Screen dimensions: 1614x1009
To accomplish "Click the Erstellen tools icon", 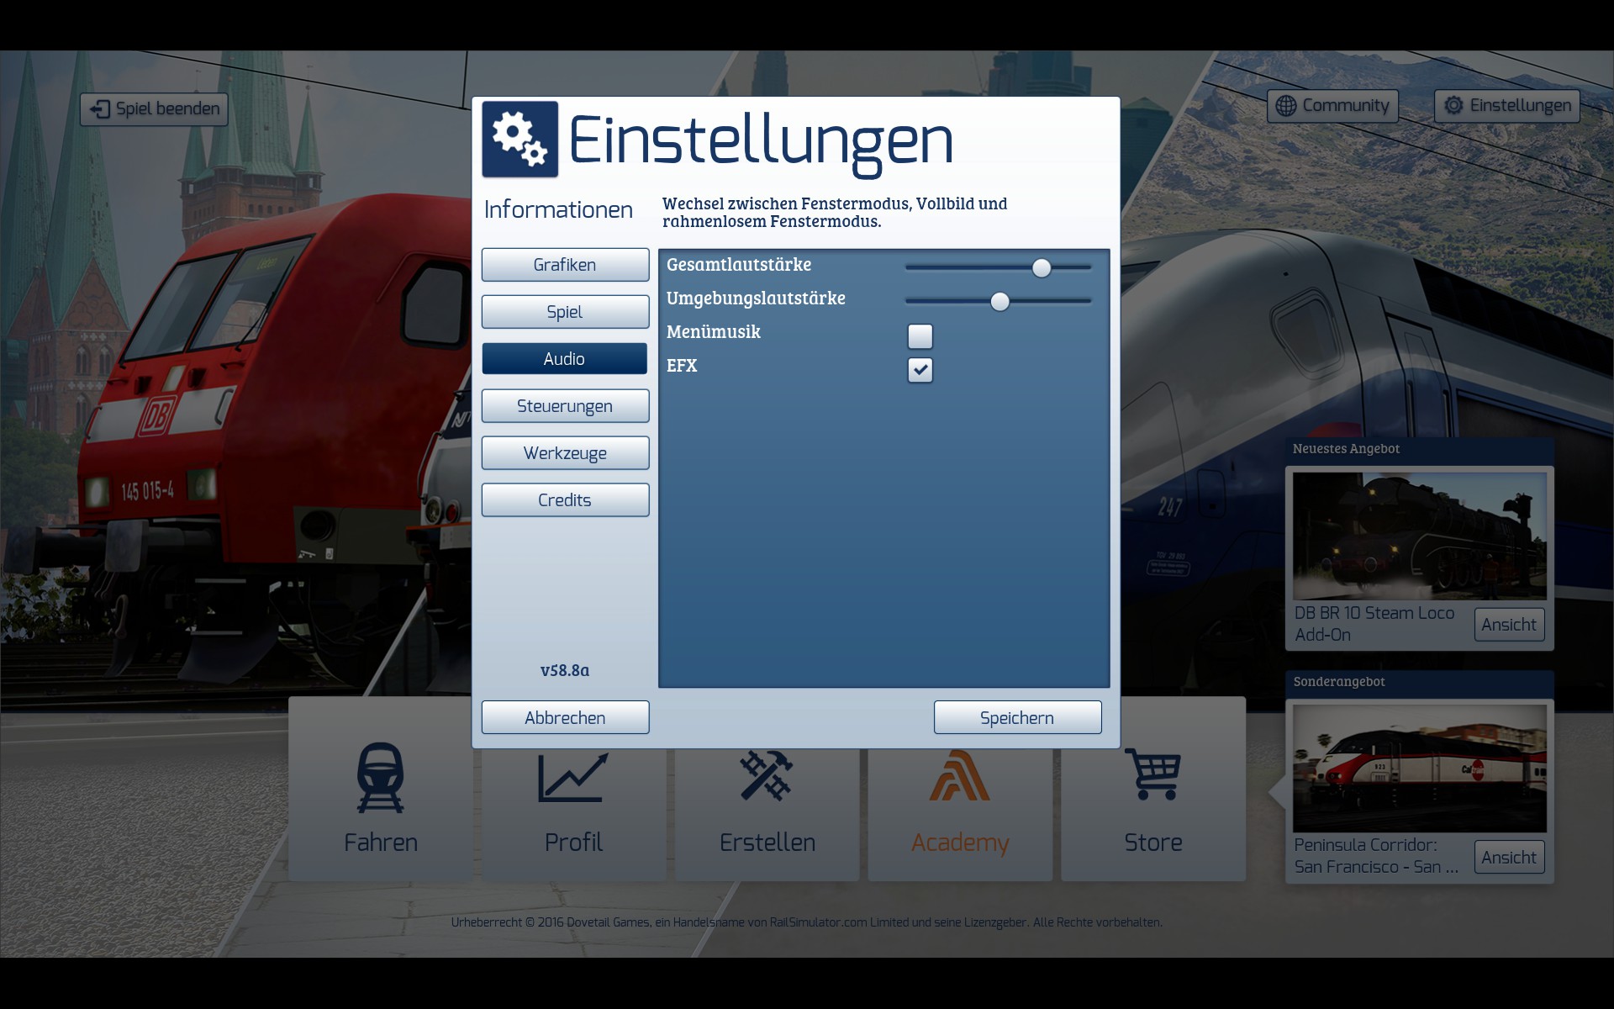I will [x=766, y=775].
